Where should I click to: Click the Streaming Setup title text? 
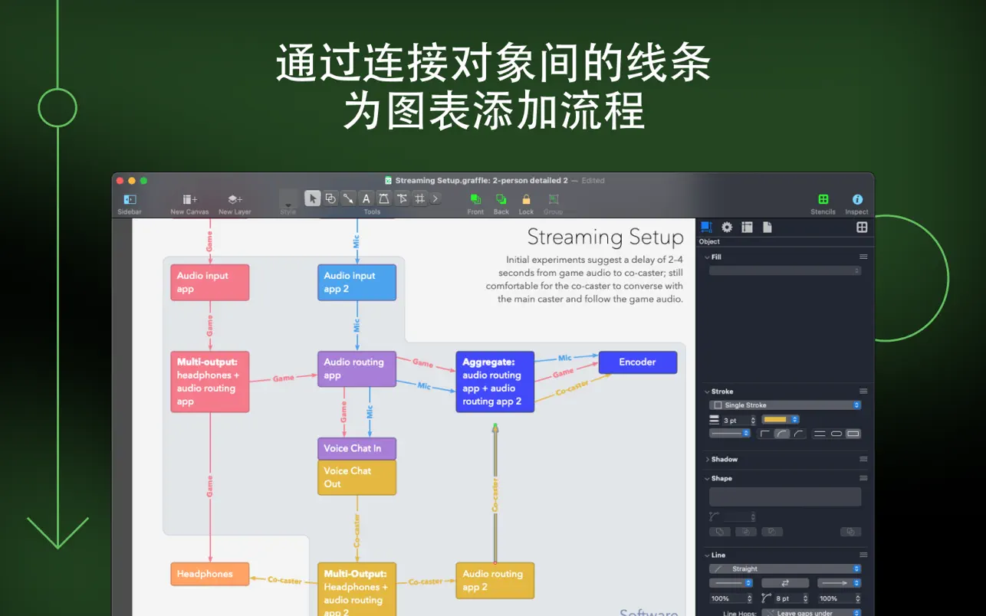click(606, 237)
